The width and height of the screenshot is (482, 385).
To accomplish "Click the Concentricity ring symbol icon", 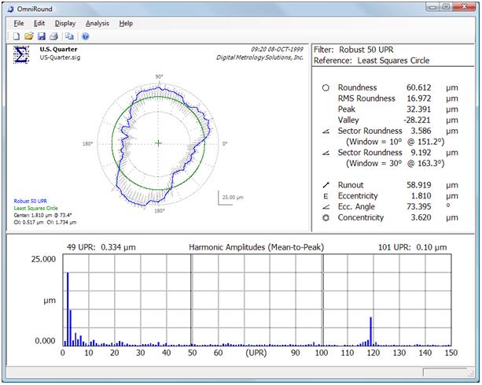I will click(x=326, y=217).
